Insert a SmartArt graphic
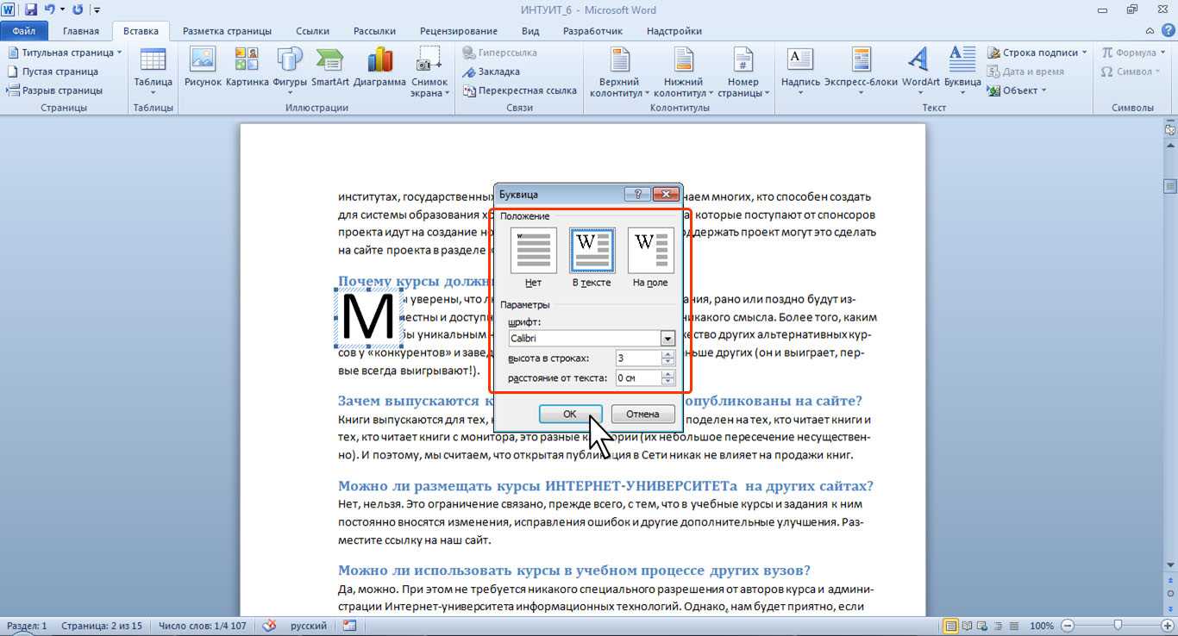1178x636 pixels. tap(330, 67)
